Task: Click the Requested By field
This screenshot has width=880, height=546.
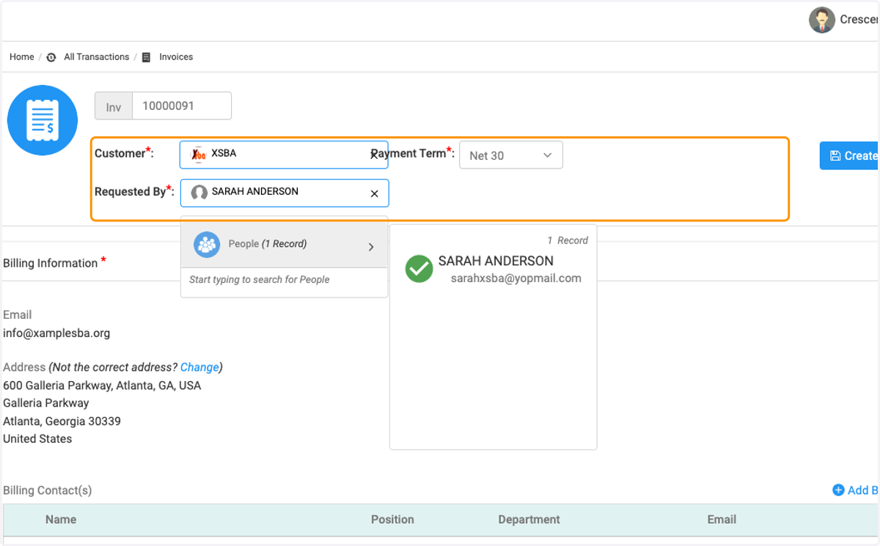Action: click(285, 193)
